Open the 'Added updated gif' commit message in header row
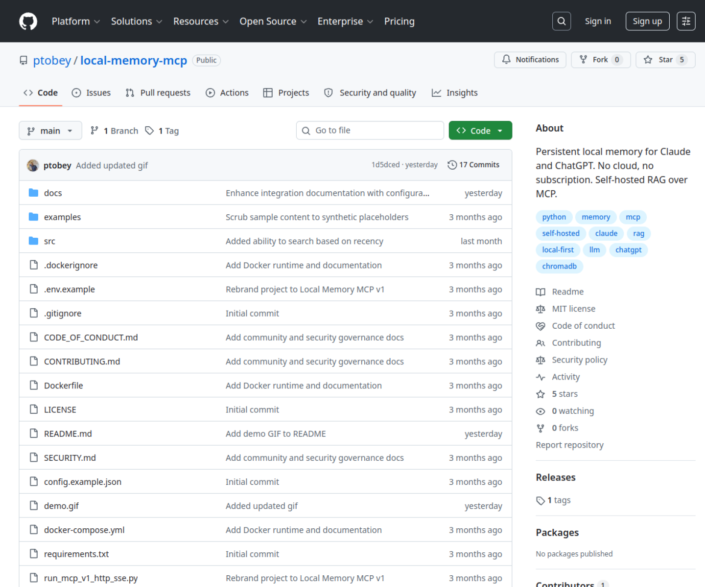 pyautogui.click(x=112, y=165)
